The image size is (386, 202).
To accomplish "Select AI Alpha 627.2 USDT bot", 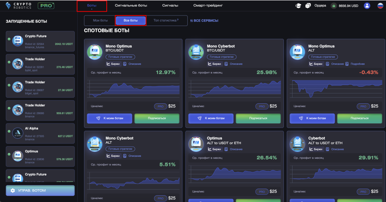I will pyautogui.click(x=40, y=133).
